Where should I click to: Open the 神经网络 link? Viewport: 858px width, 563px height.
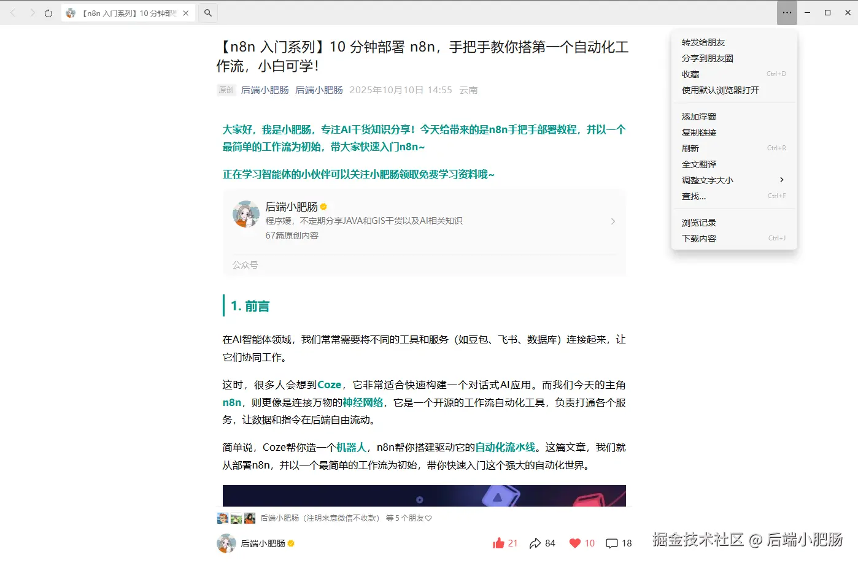363,402
